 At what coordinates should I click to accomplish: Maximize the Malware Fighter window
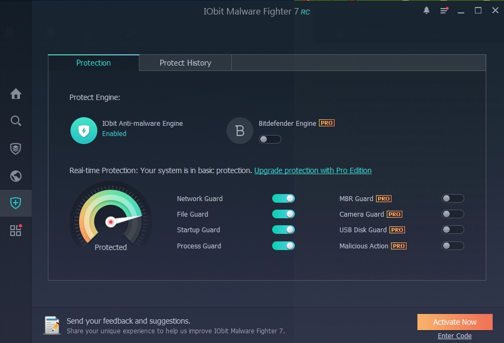click(x=478, y=11)
